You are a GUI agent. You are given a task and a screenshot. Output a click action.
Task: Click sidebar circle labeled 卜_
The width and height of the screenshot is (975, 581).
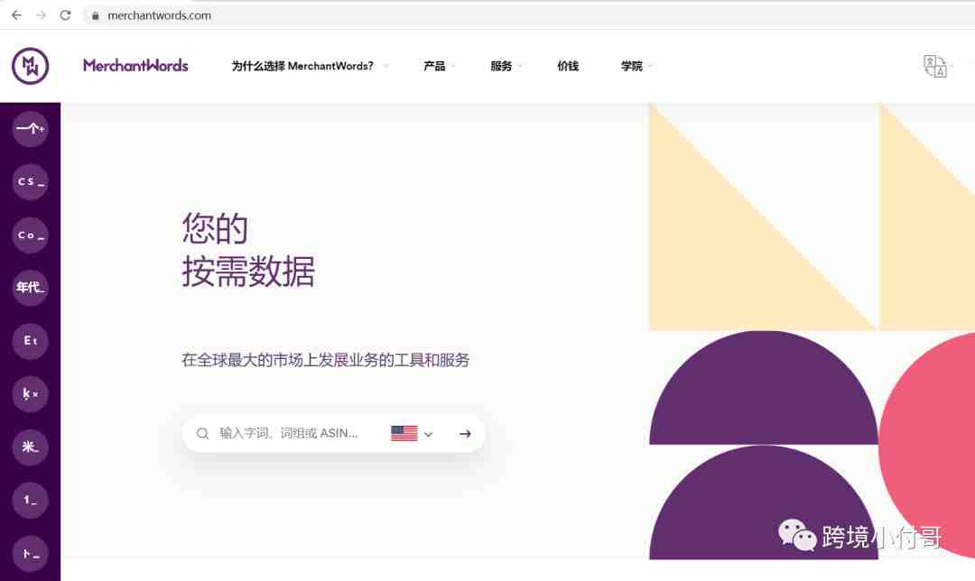pyautogui.click(x=30, y=554)
